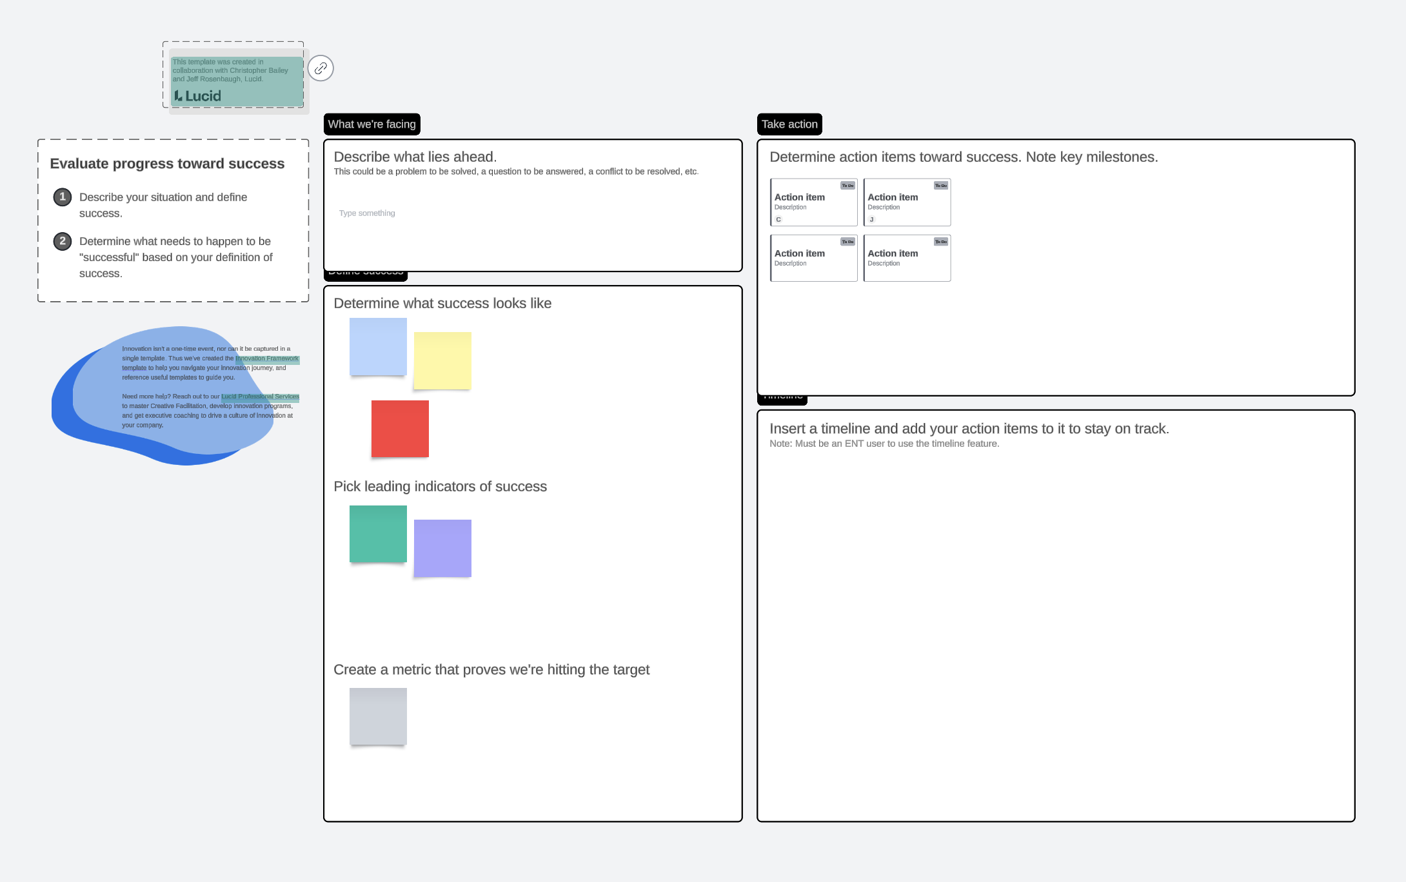1406x882 pixels.
Task: Select the purple sticky note
Action: pyautogui.click(x=442, y=548)
